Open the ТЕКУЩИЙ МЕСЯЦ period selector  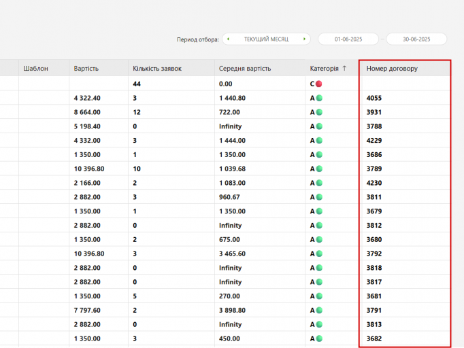click(266, 39)
